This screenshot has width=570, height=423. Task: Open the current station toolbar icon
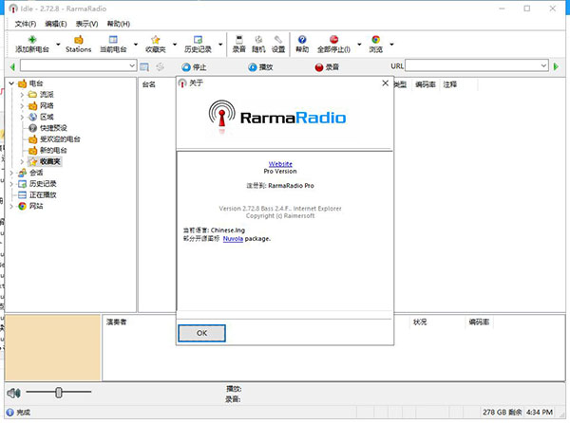tap(113, 40)
